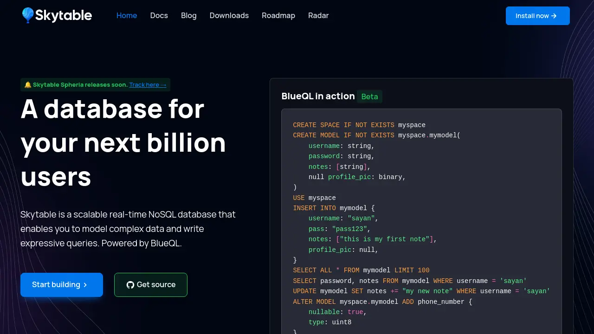Click the 'username: "sayan",' code line
The image size is (594, 334).
pyautogui.click(x=343, y=218)
